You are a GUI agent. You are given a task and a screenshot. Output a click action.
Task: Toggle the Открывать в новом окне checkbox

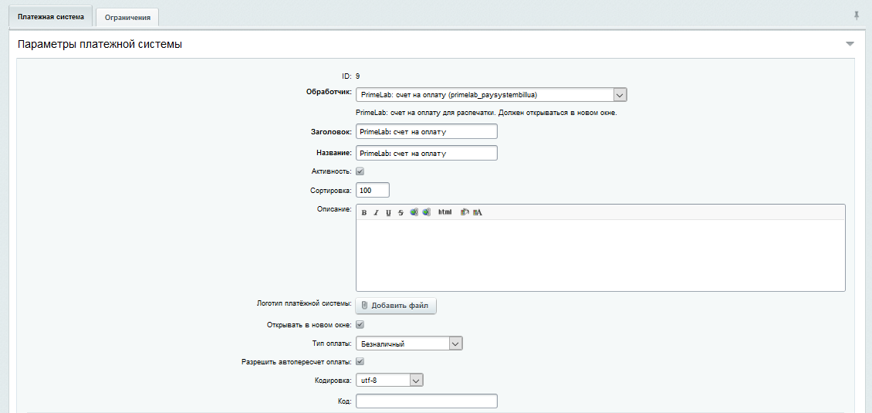point(360,325)
